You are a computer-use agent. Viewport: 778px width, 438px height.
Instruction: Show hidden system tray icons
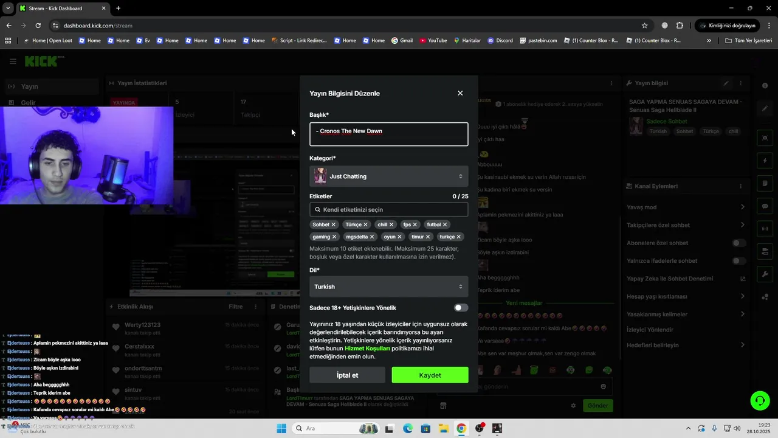click(688, 428)
